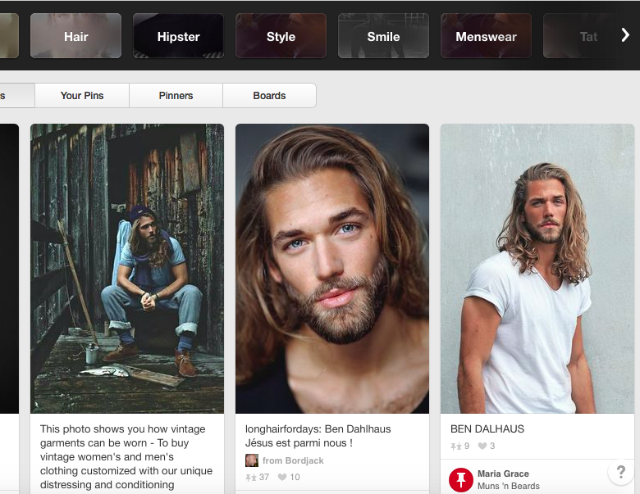Click the repin count icon showing 37
Viewport: 640px width, 494px height.
[x=251, y=477]
